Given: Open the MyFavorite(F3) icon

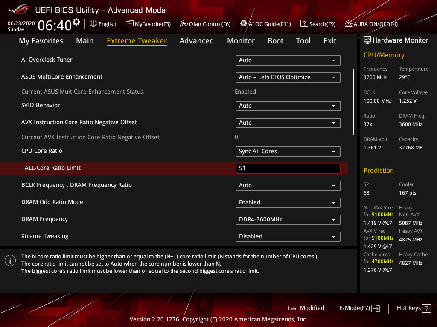Looking at the screenshot, I should [129, 24].
